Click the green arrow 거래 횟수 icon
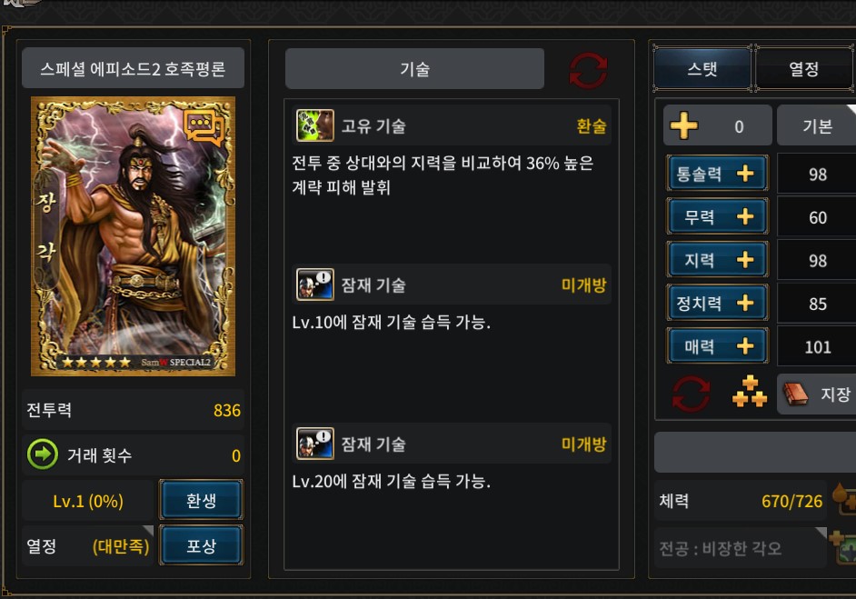Screen dimensions: 856x599 coord(43,454)
